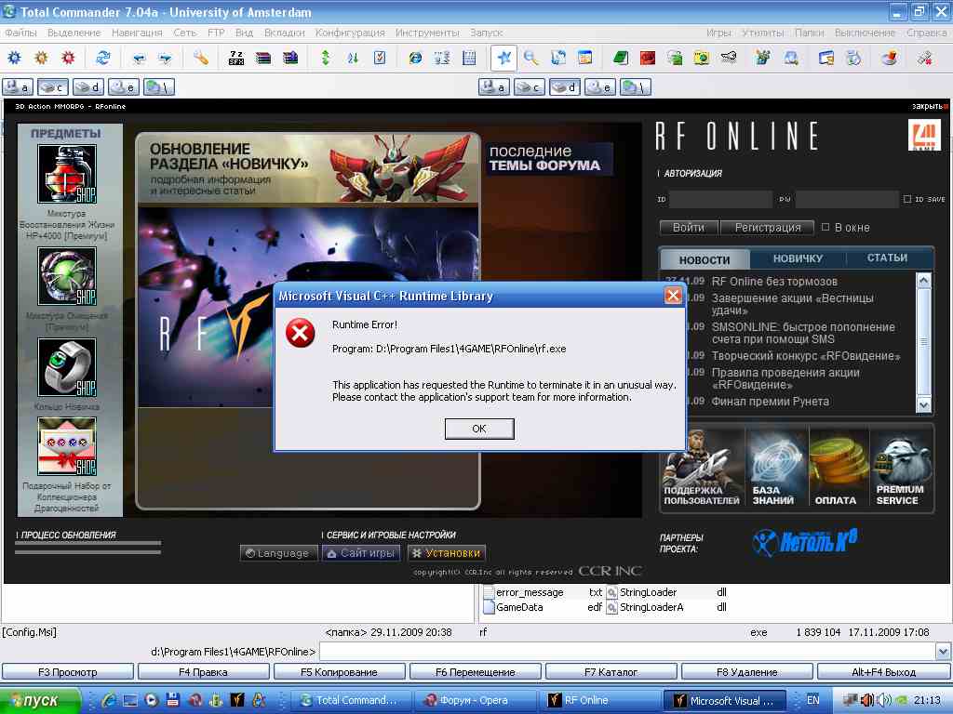953x714 pixels.
Task: Click the blue gear icon in Total Commander toolbar
Action: [14, 58]
